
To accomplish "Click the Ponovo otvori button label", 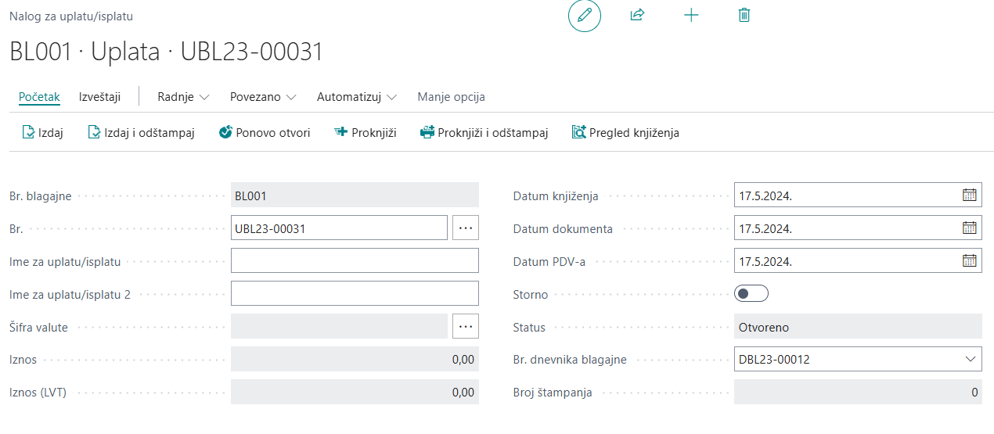I will click(x=273, y=133).
